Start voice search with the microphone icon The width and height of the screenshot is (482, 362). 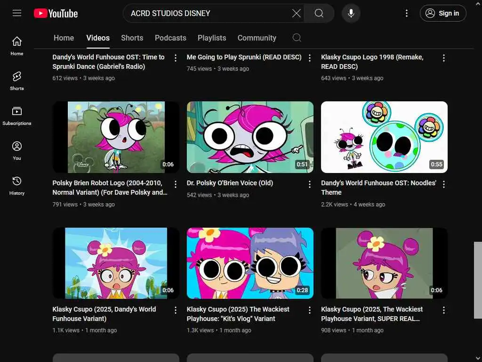coord(351,13)
